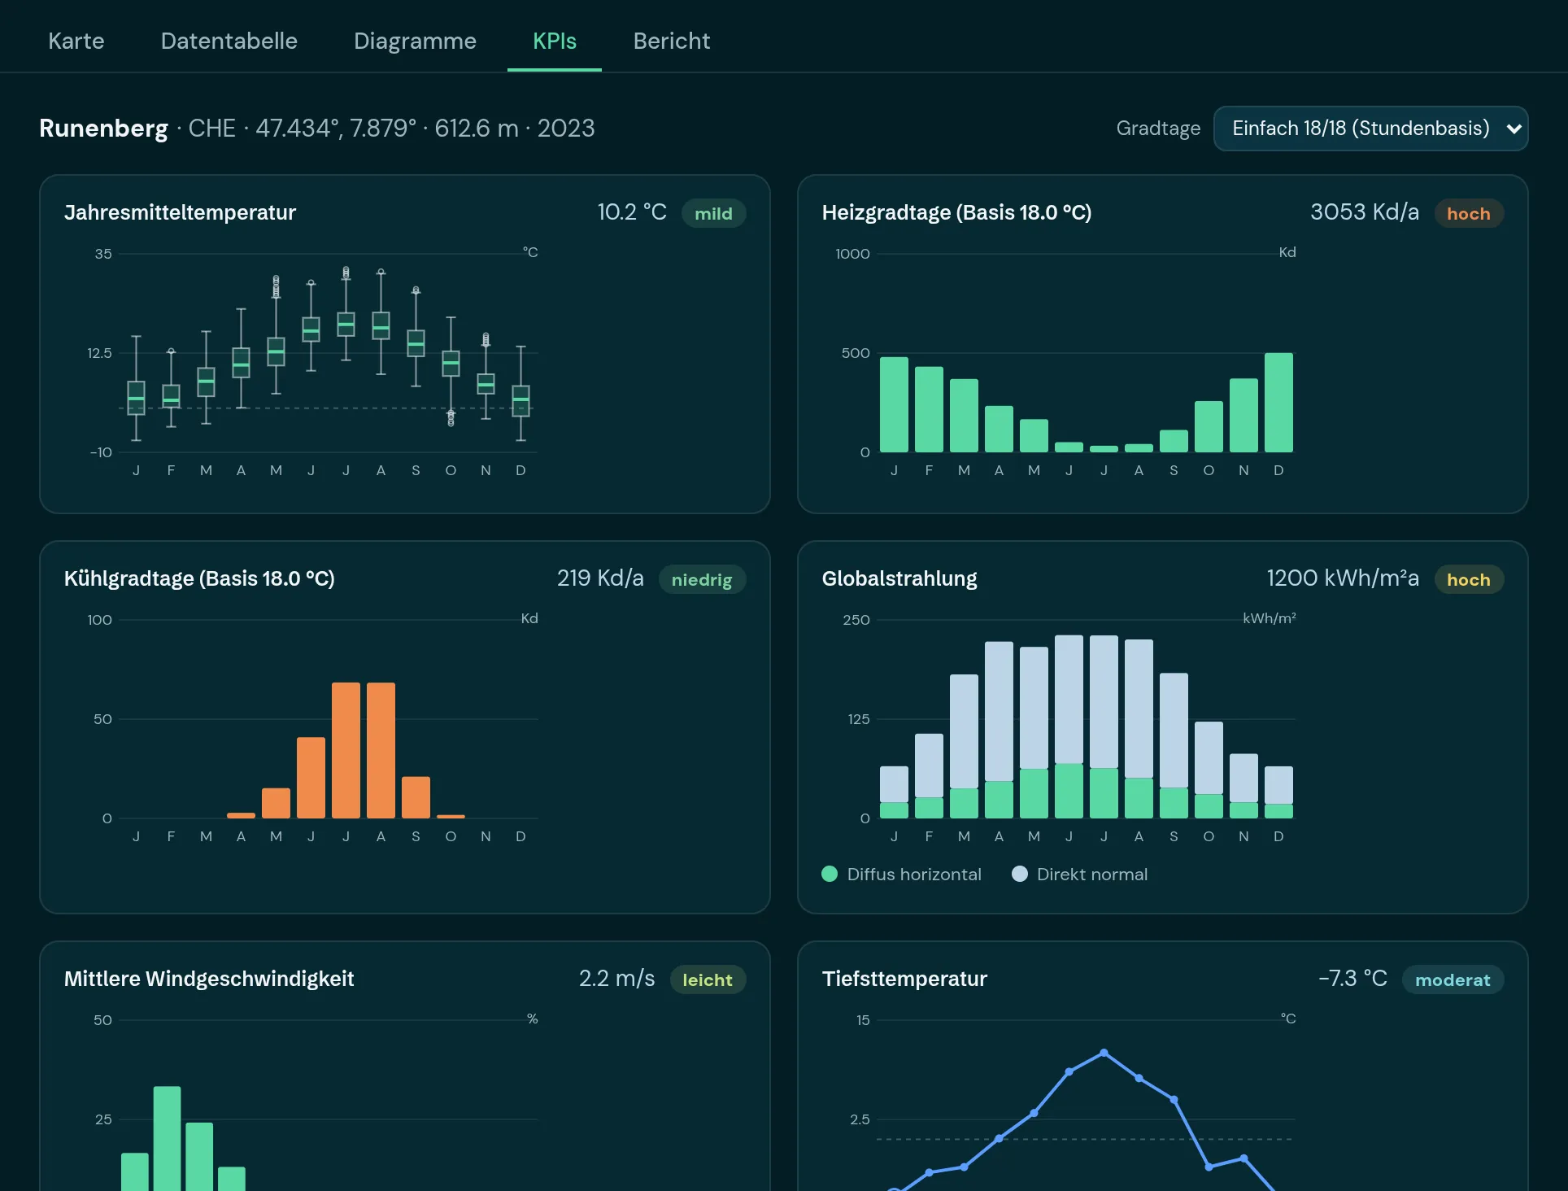Image resolution: width=1568 pixels, height=1191 pixels.
Task: Click the 'Gradtage' label
Action: click(x=1158, y=129)
